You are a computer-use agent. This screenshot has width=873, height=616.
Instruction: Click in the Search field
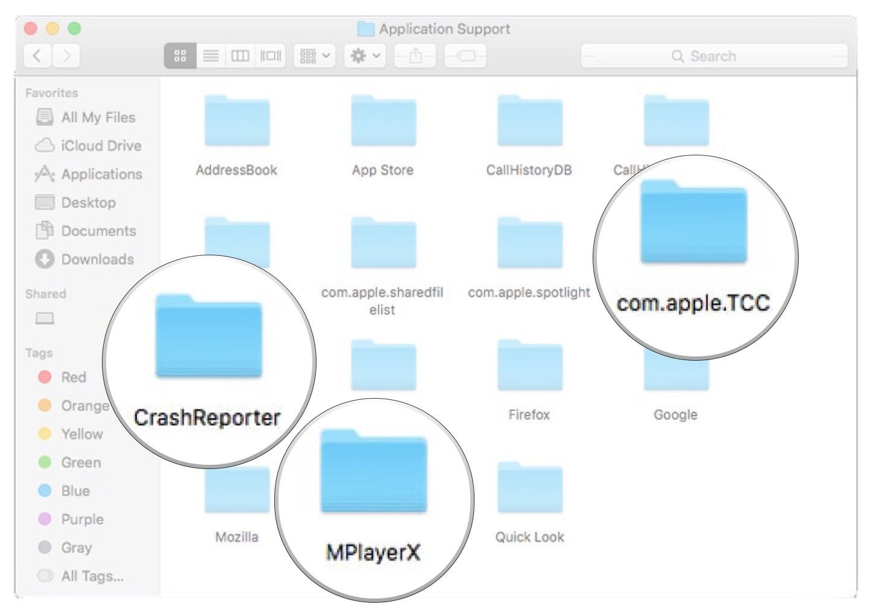click(x=714, y=56)
